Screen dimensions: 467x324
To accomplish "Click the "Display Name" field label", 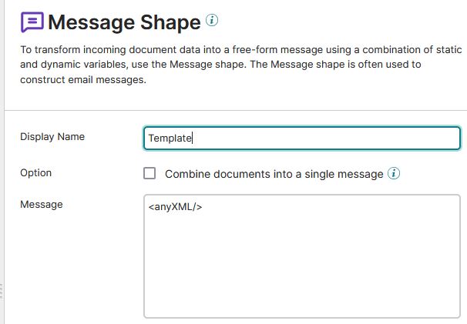I will [52, 137].
